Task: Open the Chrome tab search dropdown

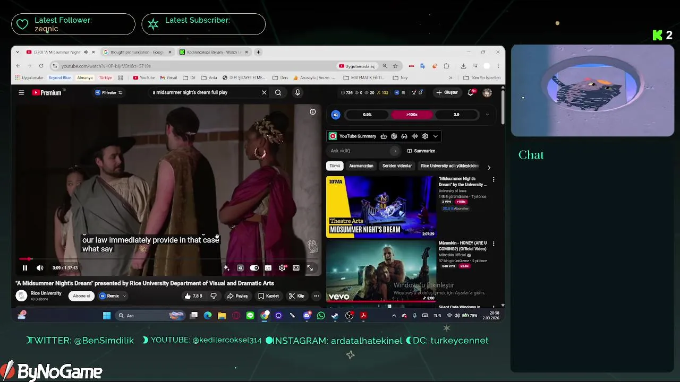Action: [x=18, y=52]
